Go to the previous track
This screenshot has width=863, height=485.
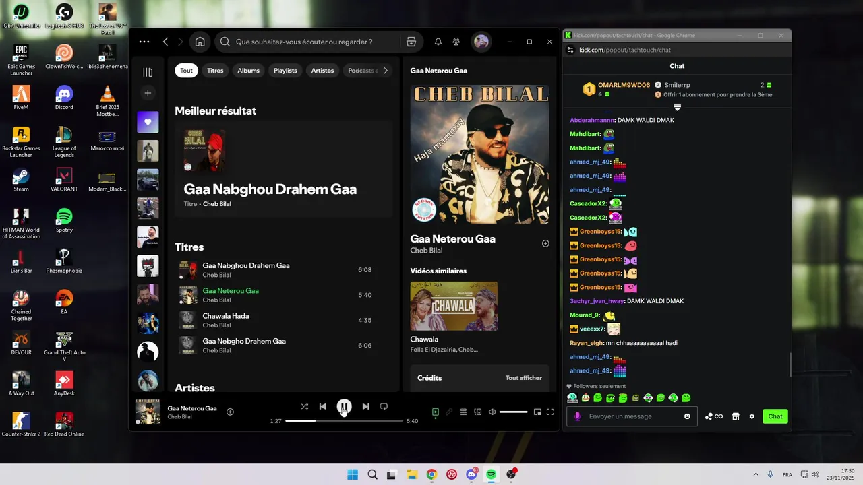tap(323, 406)
